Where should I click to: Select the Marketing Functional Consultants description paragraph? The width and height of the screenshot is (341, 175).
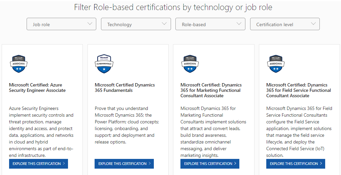[x=213, y=132]
